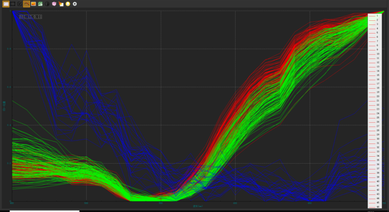Select legend entry 10
Image resolution: width=389 pixels, height=212 pixels.
375,54
